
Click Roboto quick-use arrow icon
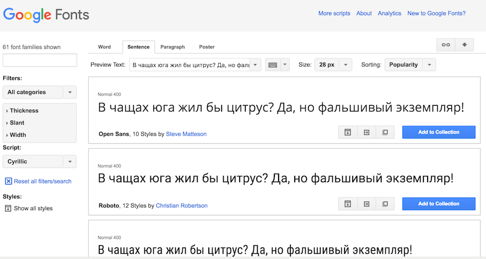[x=366, y=204]
